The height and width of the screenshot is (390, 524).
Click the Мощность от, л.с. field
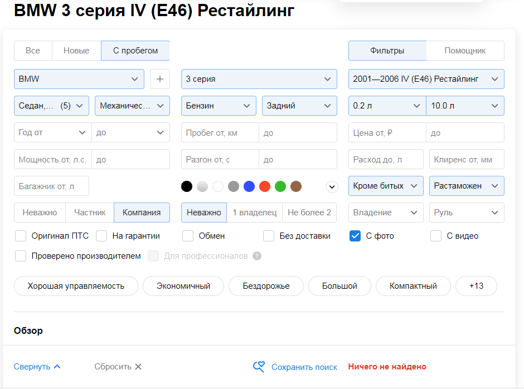tap(53, 159)
